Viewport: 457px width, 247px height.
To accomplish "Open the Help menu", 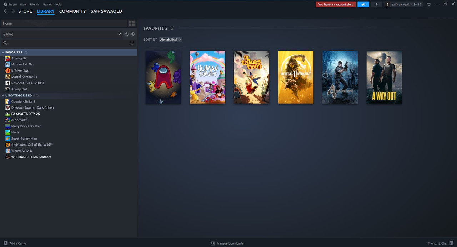I will pyautogui.click(x=58, y=4).
